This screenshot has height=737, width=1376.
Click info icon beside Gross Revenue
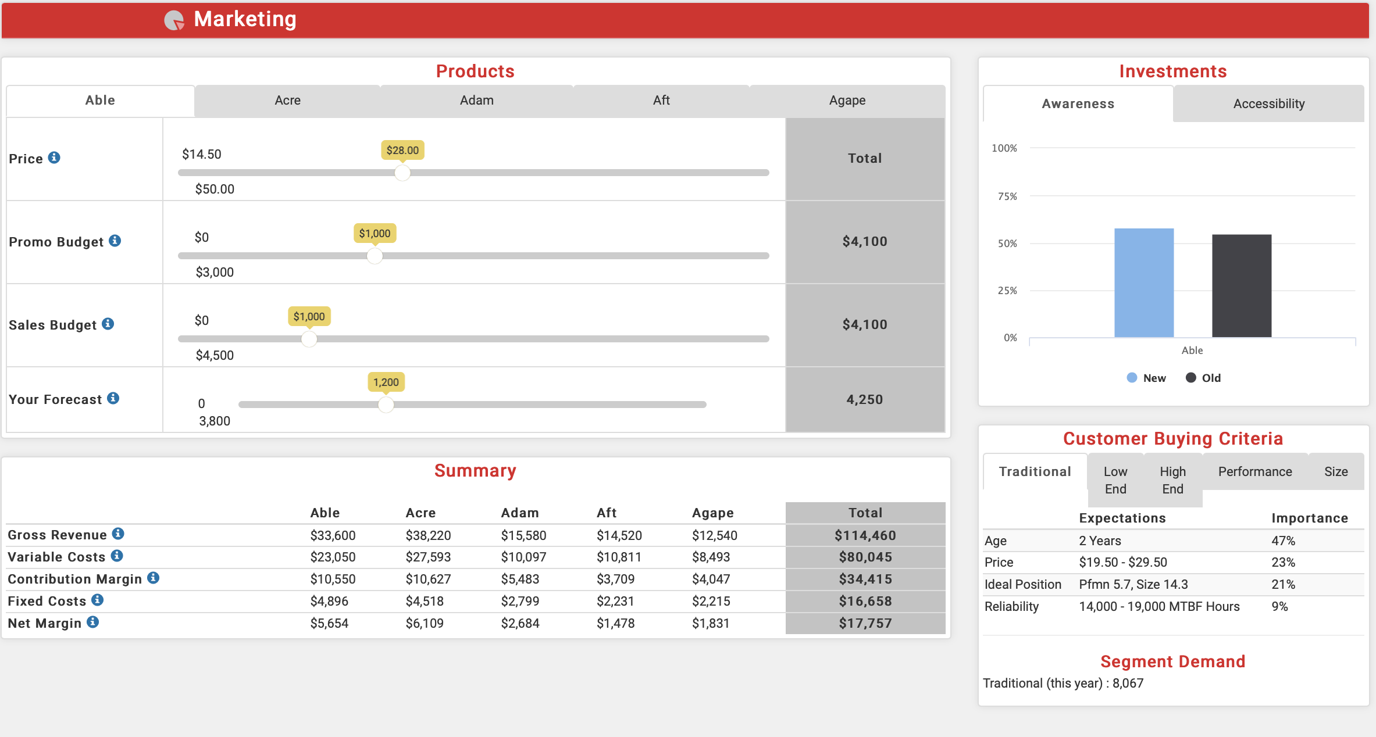pyautogui.click(x=118, y=534)
